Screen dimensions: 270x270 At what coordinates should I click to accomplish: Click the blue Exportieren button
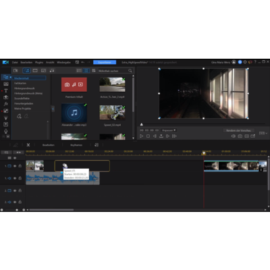105,62
